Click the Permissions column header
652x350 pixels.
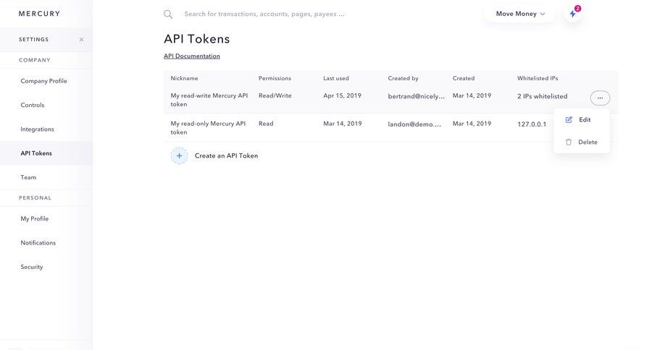(275, 78)
